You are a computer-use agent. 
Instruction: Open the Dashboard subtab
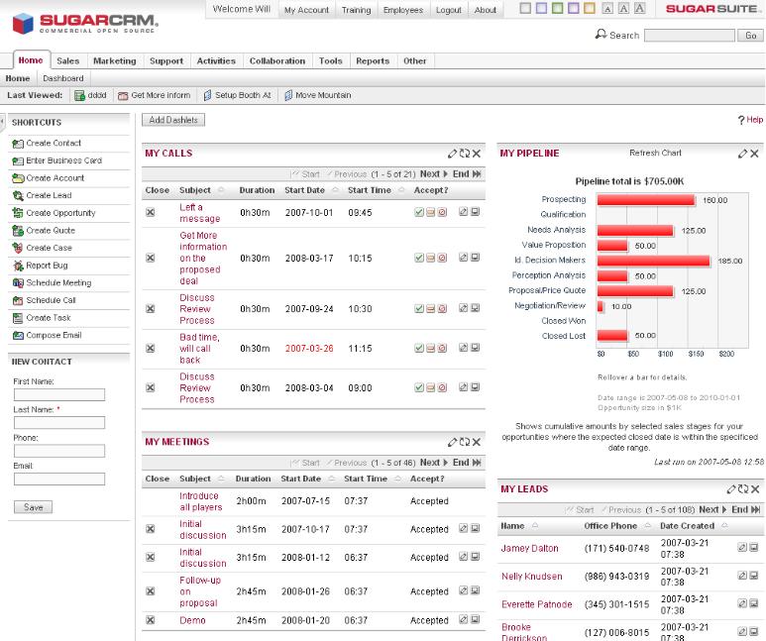coord(63,78)
